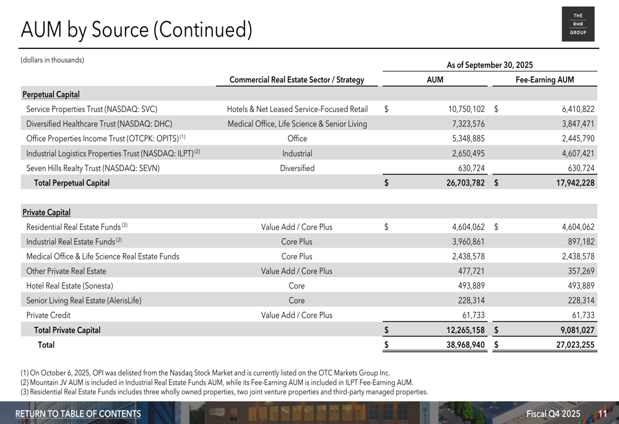Select the Total Perpetual Capital AUM value 26,703,782

click(x=465, y=183)
